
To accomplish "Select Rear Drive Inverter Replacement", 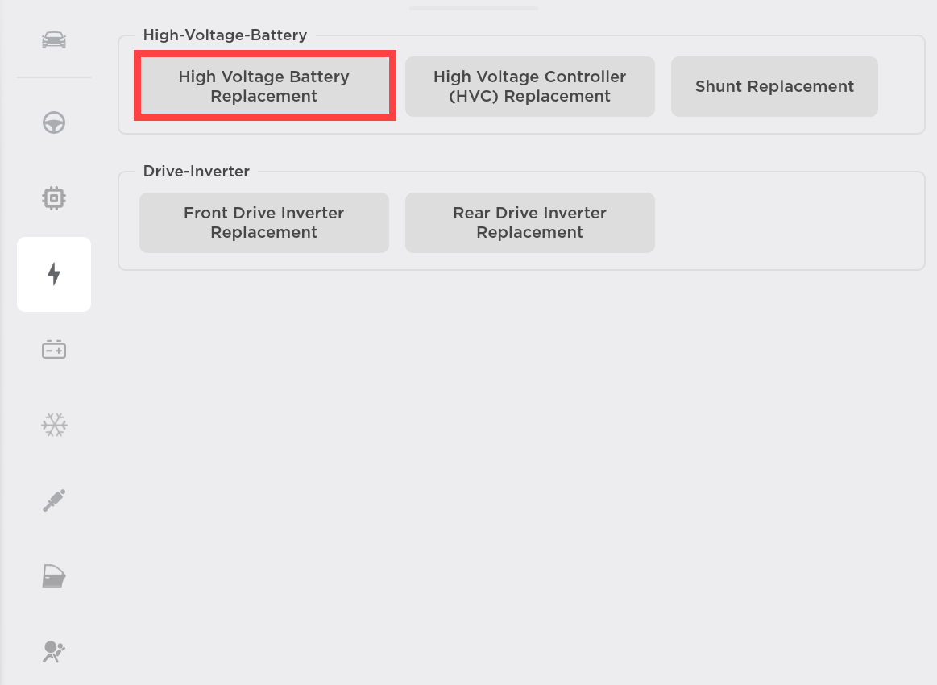I will (529, 222).
